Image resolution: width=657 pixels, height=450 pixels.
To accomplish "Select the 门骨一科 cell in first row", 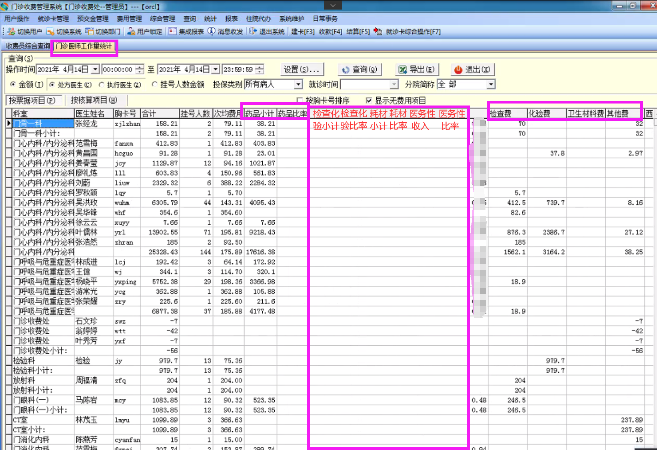I will 43,123.
